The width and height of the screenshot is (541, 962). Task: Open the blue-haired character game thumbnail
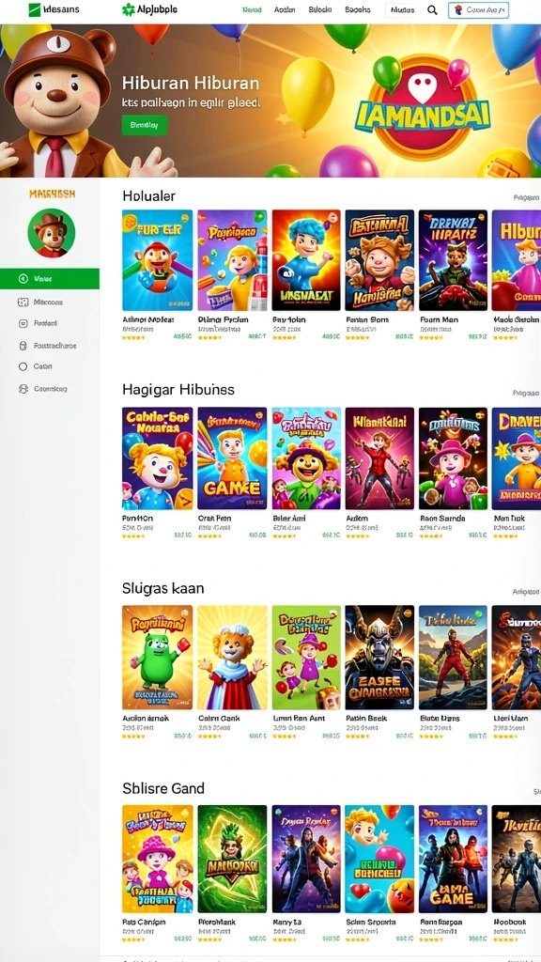click(x=306, y=260)
